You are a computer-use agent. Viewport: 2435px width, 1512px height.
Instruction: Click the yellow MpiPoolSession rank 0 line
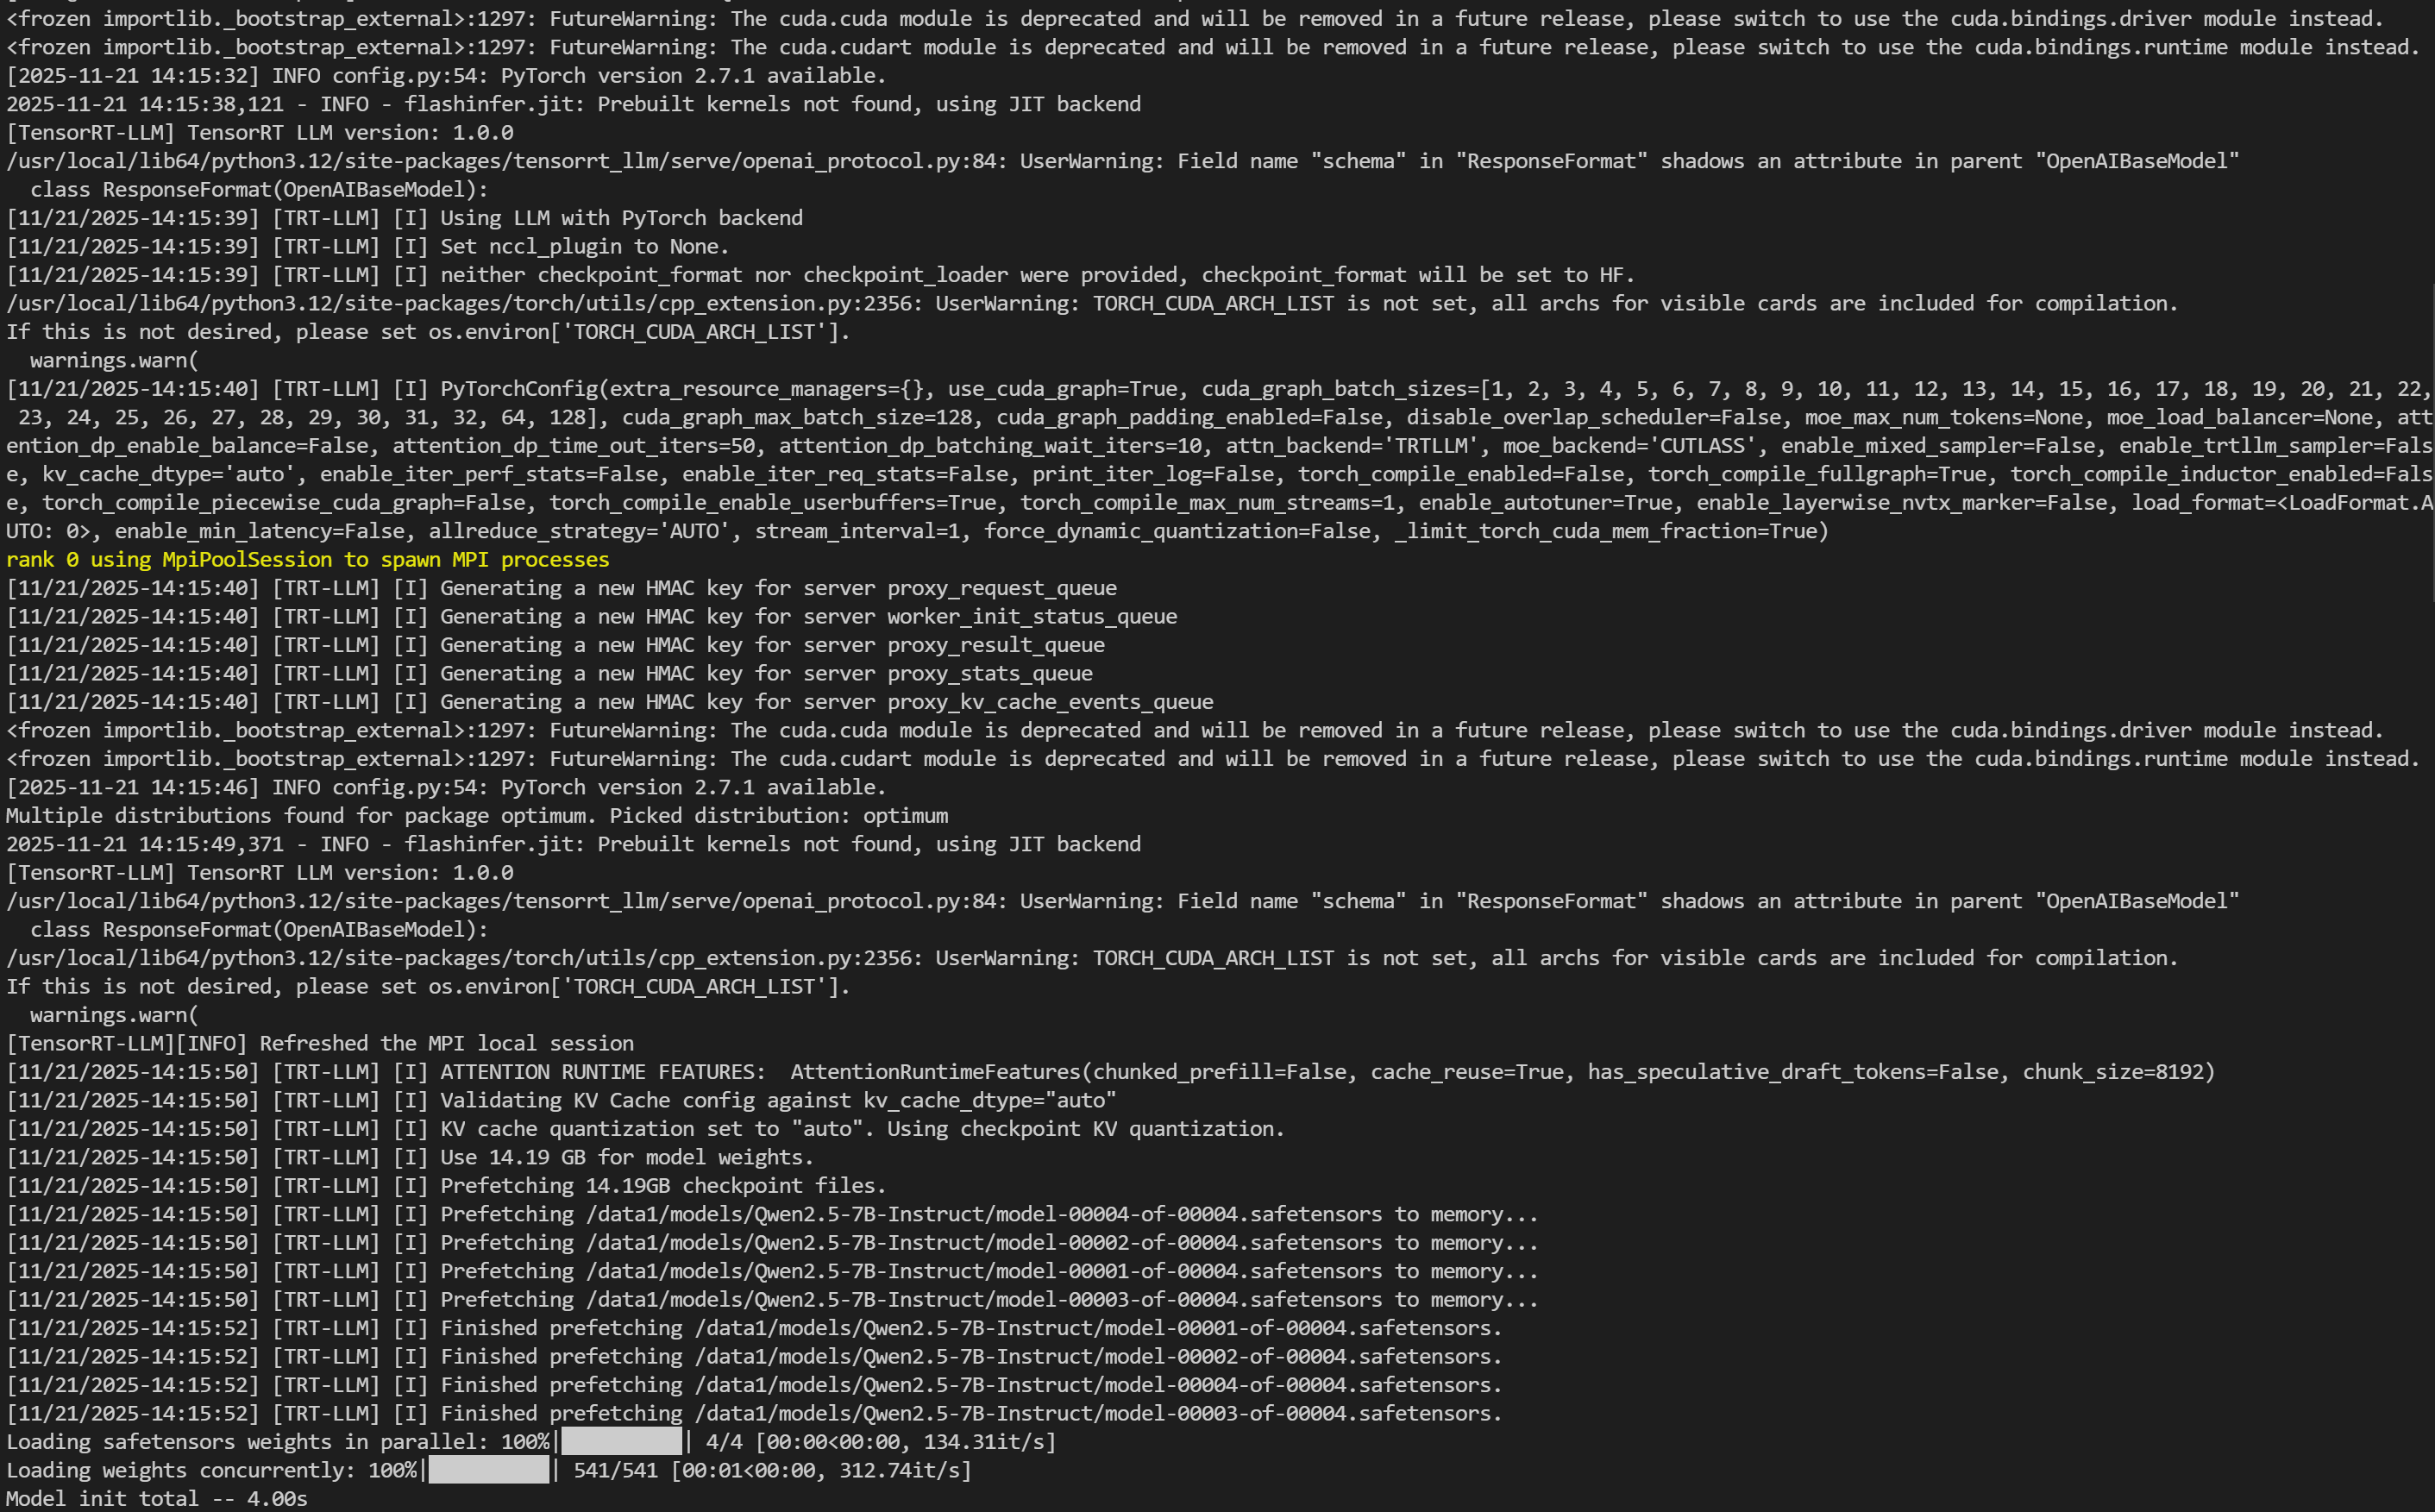coord(307,560)
